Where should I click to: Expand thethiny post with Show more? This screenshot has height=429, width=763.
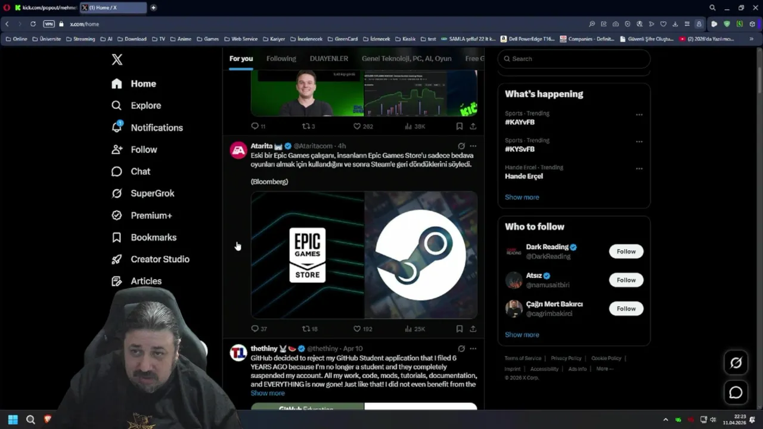(268, 393)
